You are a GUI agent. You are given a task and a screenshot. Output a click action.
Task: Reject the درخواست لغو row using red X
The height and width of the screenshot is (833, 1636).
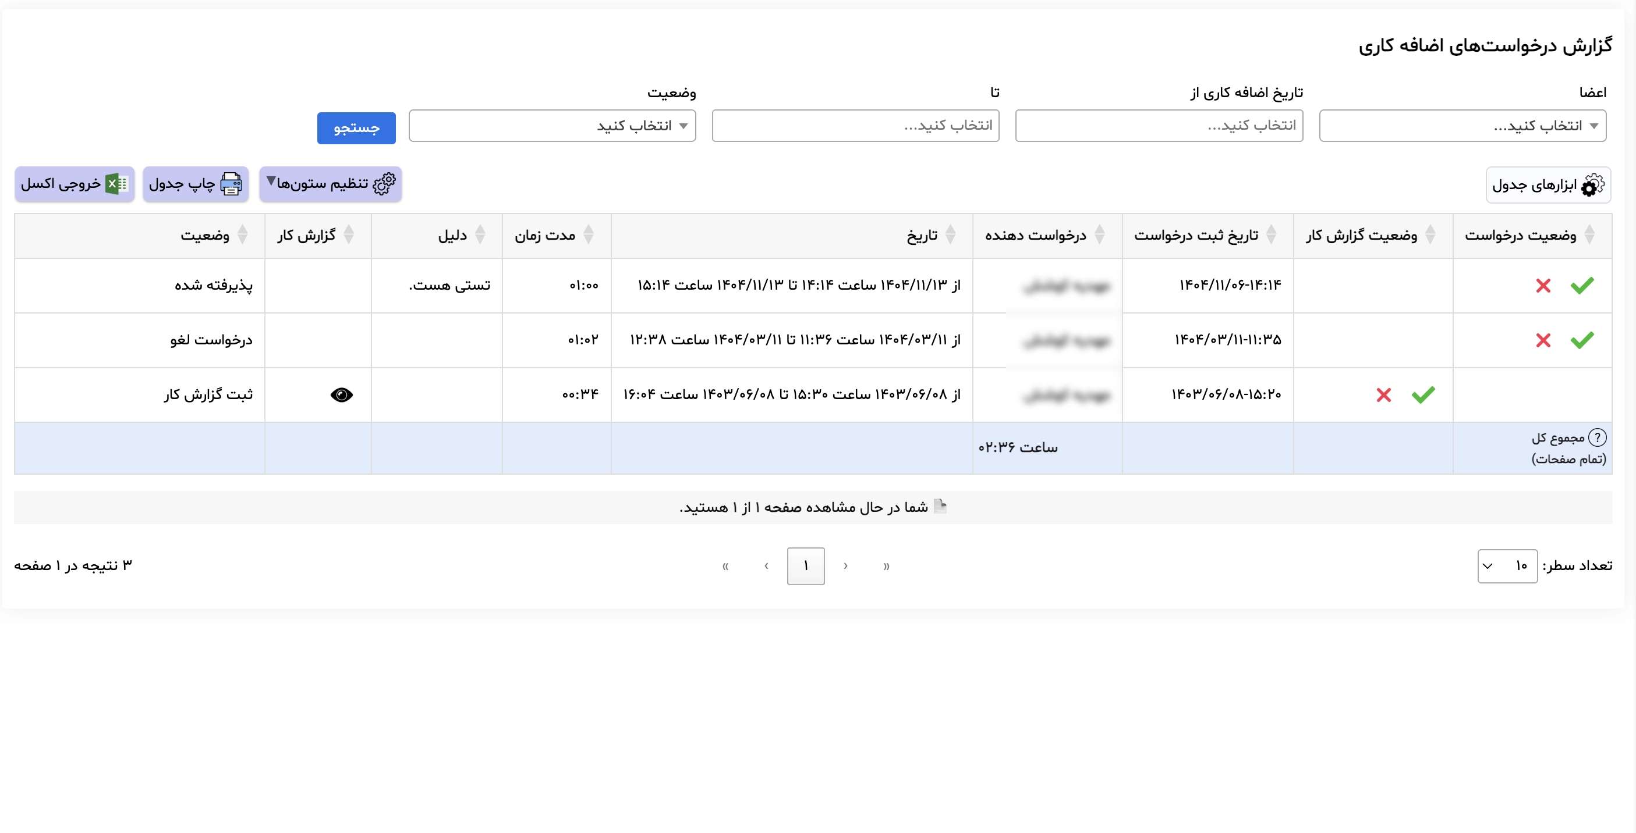[1543, 340]
